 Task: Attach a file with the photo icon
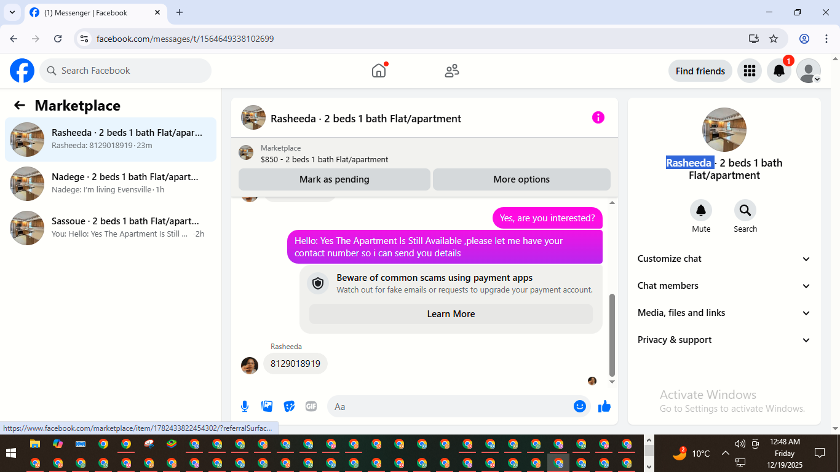267,406
